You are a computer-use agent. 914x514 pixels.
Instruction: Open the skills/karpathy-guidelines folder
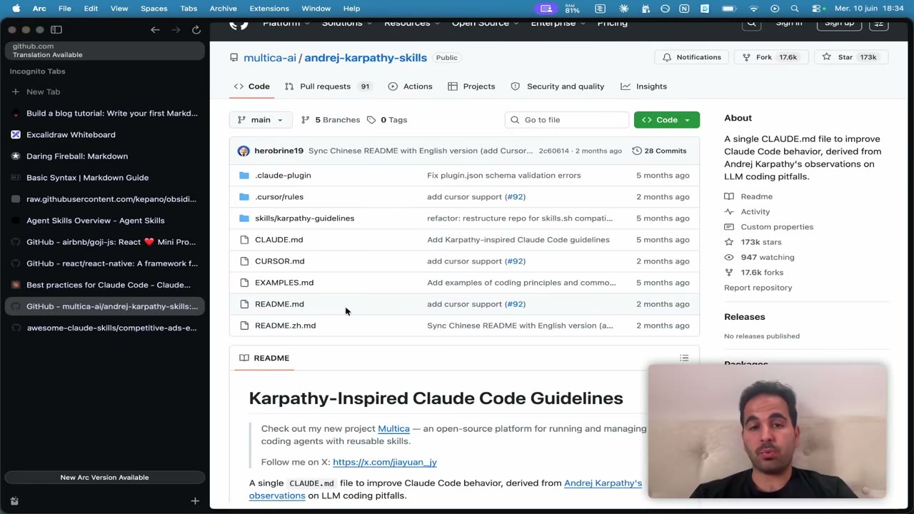click(x=304, y=218)
